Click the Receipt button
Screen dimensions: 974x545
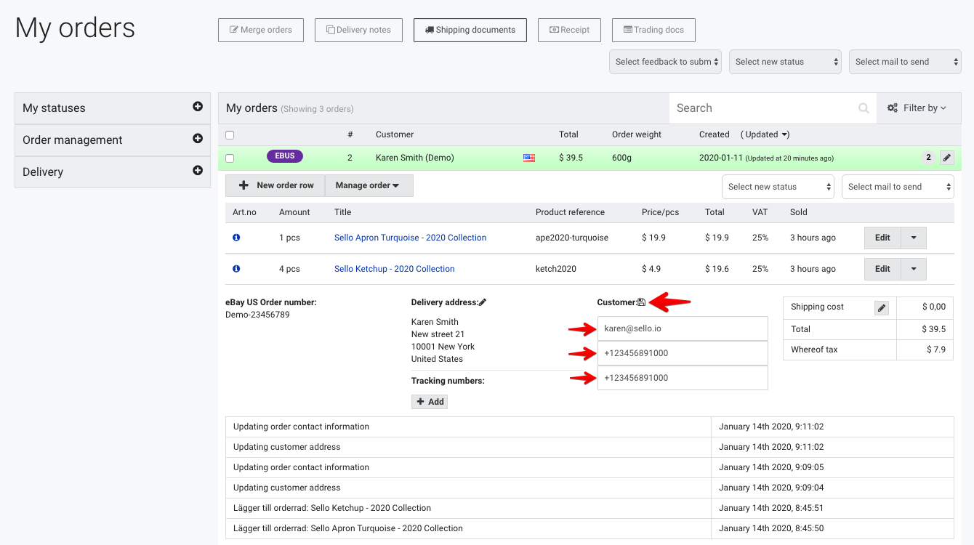tap(570, 30)
